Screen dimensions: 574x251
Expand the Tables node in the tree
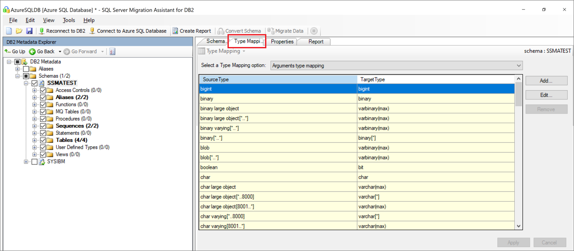click(x=35, y=140)
